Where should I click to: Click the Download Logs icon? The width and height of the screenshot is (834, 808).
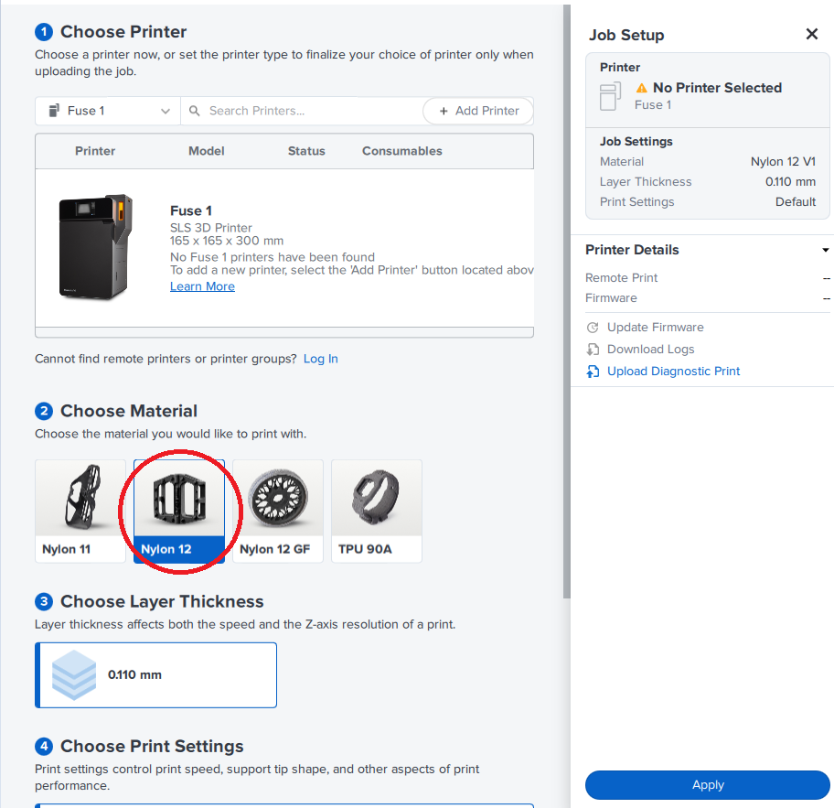click(593, 350)
